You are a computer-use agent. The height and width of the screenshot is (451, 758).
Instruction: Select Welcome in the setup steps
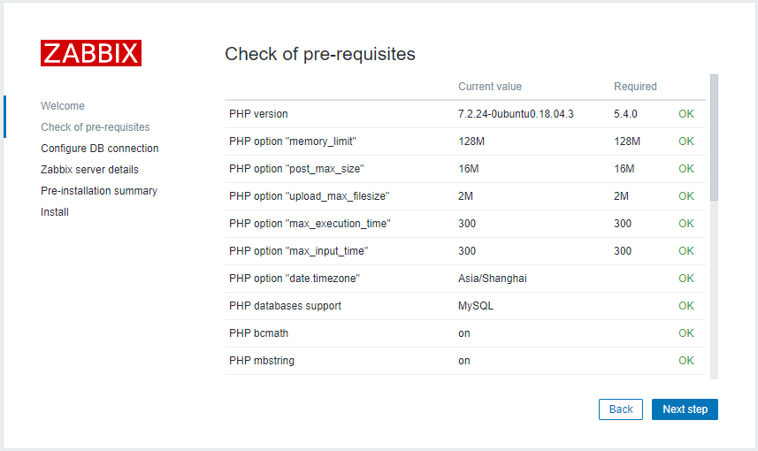[63, 106]
